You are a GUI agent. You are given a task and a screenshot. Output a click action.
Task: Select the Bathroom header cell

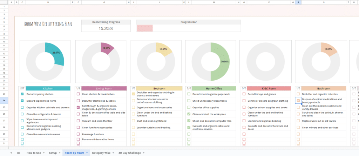pos(324,88)
